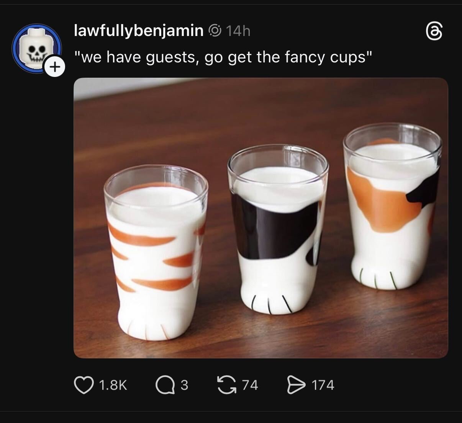The image size is (462, 423).
Task: Visit the lawfullybenjamin profile link
Action: click(x=138, y=30)
